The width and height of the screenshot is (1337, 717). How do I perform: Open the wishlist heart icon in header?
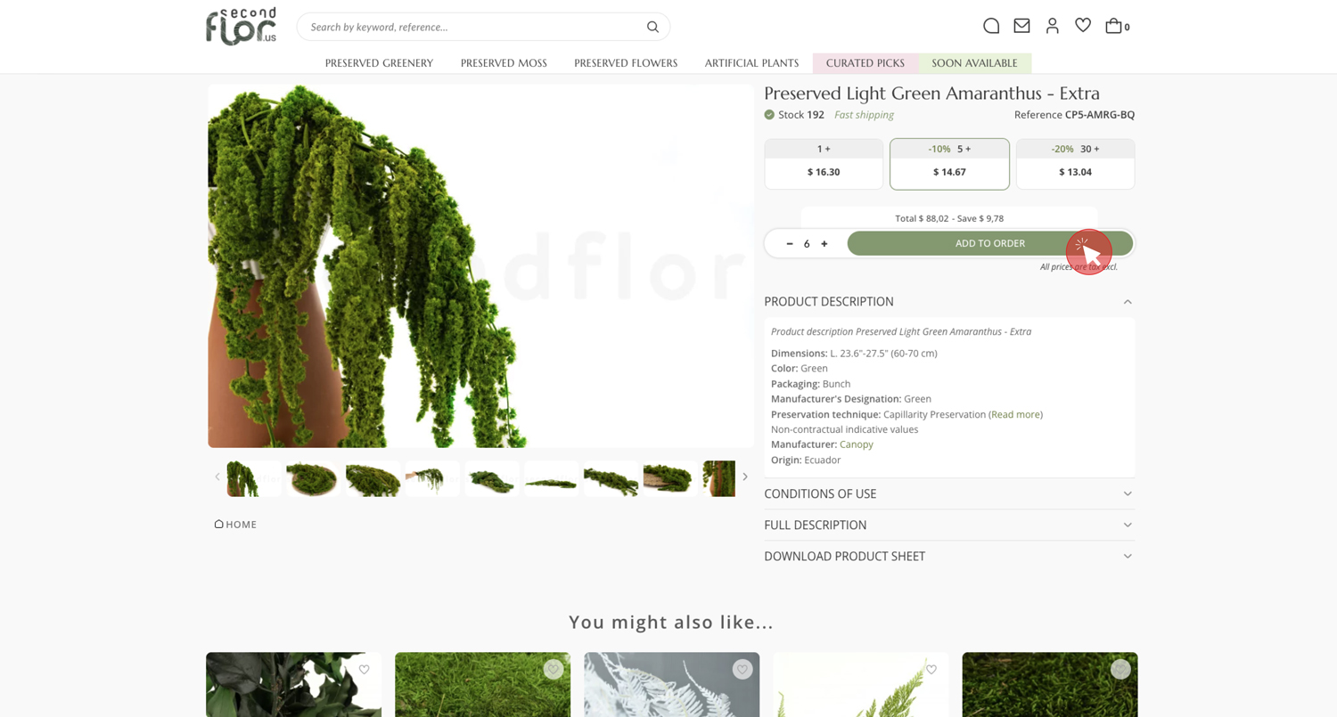(x=1083, y=26)
